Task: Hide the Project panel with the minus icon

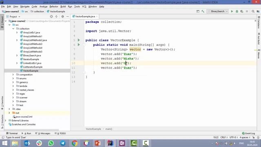Action: click(x=67, y=16)
